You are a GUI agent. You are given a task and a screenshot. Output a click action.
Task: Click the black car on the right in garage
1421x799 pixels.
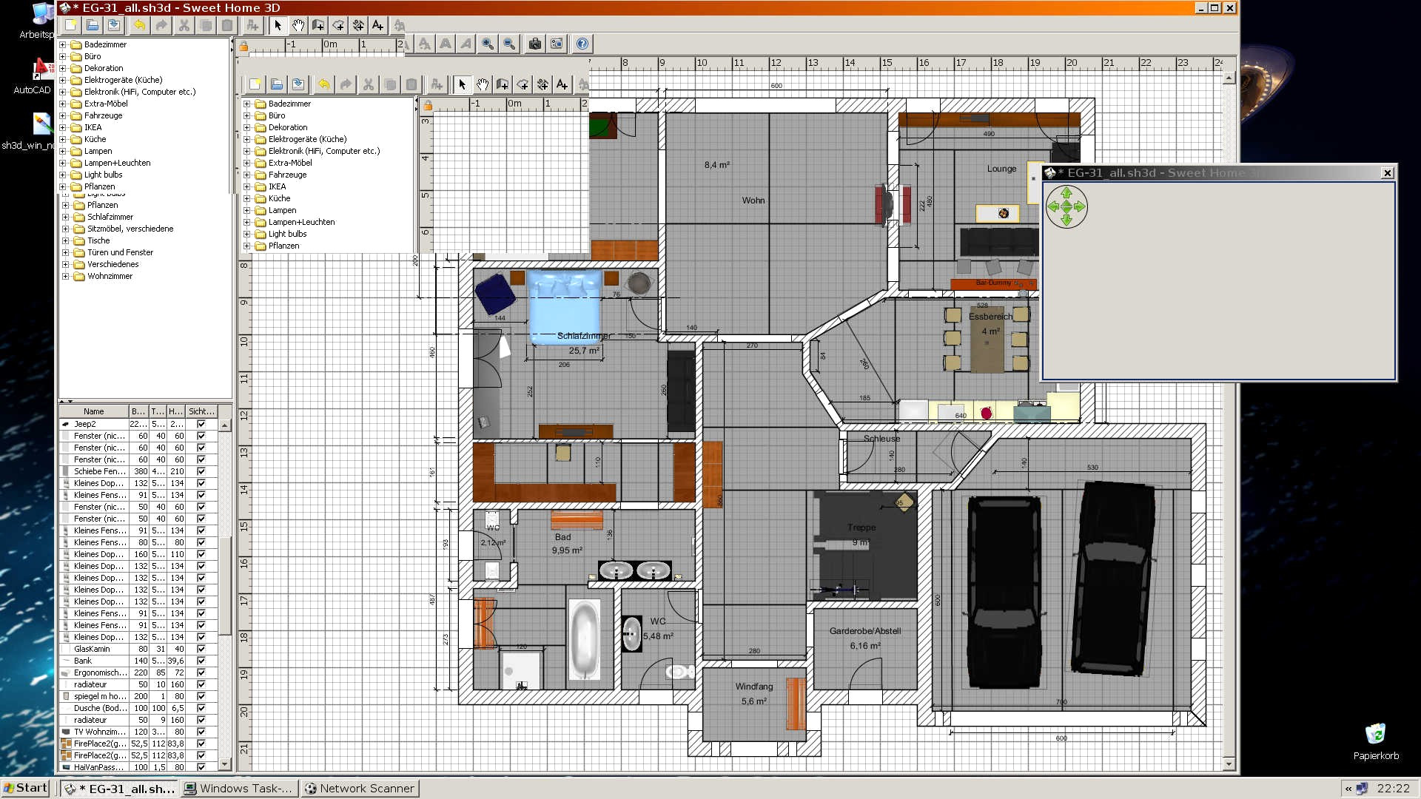[x=1114, y=577]
